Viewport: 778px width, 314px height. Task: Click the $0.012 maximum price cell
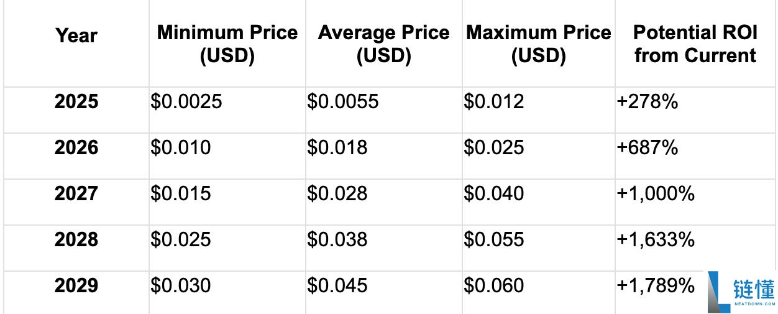click(x=494, y=101)
